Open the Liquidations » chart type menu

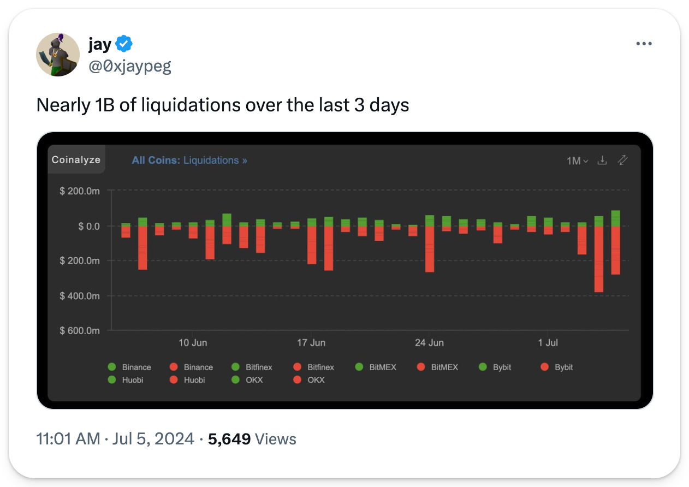pos(215,161)
